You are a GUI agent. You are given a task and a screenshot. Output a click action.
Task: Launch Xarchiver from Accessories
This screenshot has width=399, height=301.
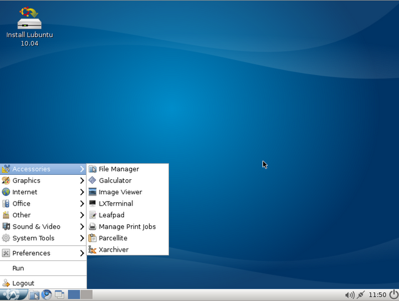(x=127, y=250)
